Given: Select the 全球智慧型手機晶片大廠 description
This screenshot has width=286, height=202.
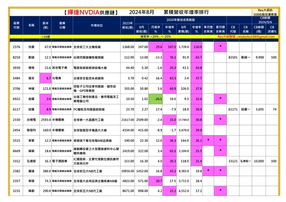Looking at the screenshot, I should pos(90,130).
